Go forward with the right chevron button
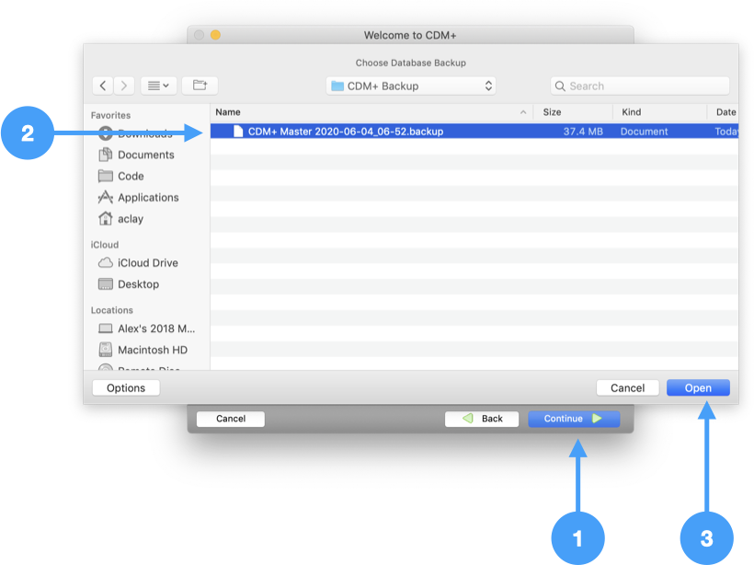The width and height of the screenshot is (754, 565). (x=124, y=86)
